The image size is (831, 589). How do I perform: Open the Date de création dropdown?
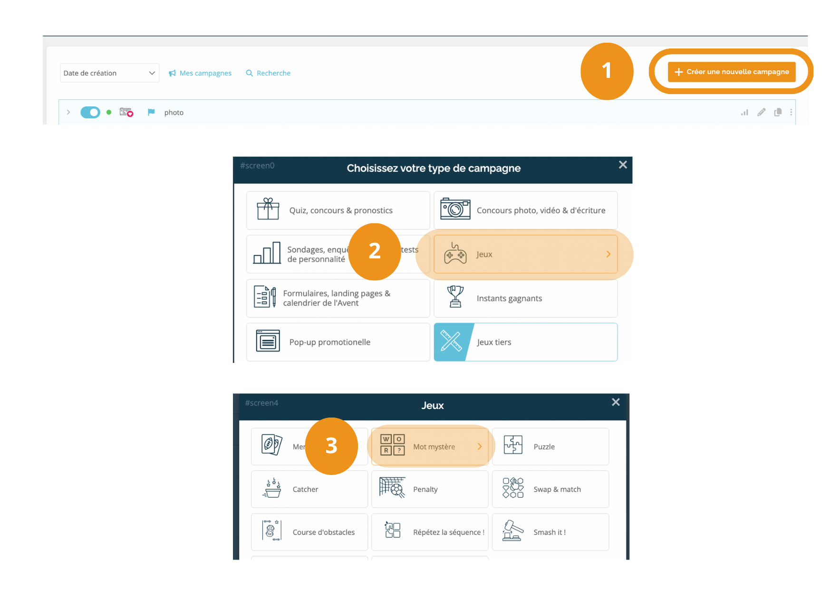coord(109,73)
